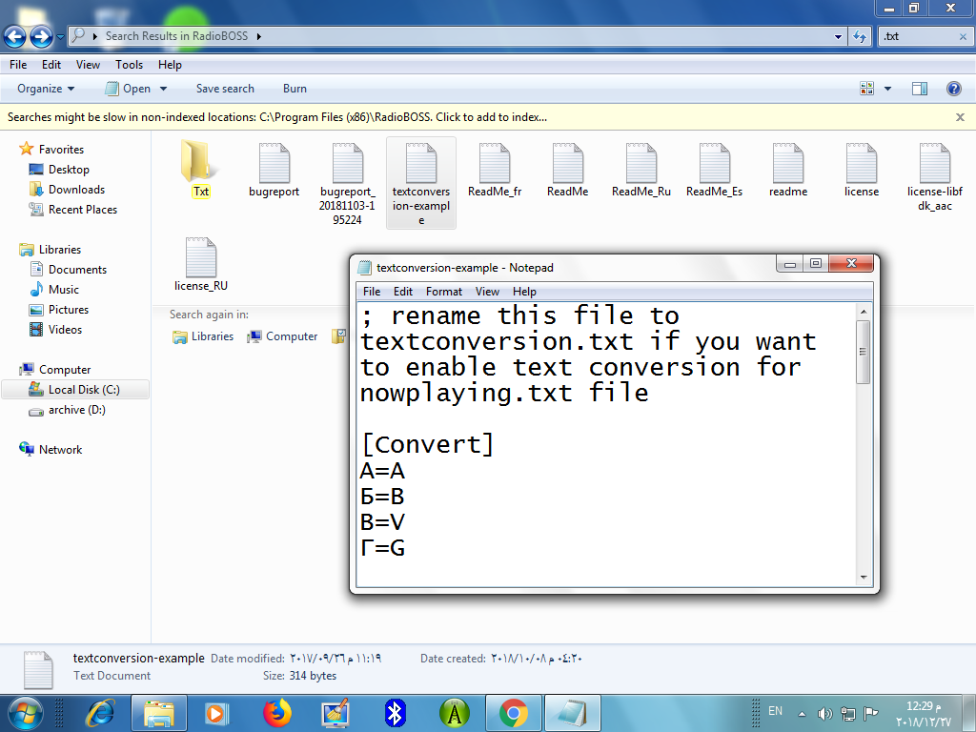This screenshot has width=976, height=732.
Task: Click the taskbar clock showing 12:29
Action: tap(924, 714)
